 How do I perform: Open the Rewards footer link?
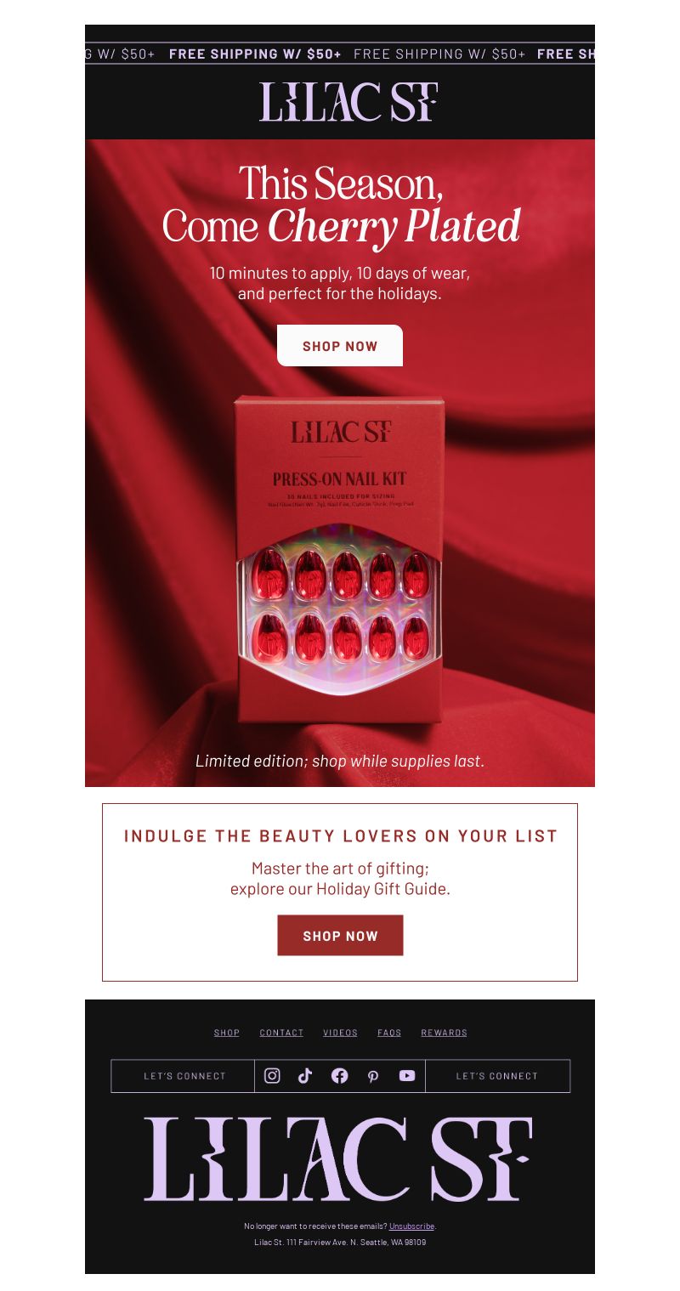click(444, 1033)
